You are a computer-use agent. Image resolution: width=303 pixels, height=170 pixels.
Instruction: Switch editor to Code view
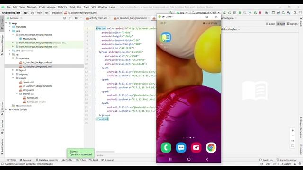point(270,24)
